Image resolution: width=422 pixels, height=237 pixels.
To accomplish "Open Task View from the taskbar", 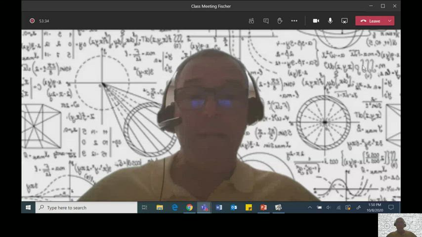I will pyautogui.click(x=144, y=208).
